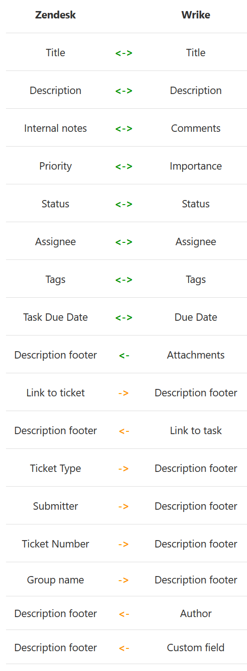Click the Importance field in Wrike column
Image resolution: width=247 pixels, height=671 pixels.
point(196,166)
